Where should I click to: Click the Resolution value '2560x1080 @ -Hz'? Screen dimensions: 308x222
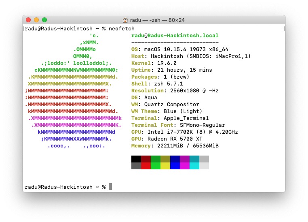coord(194,91)
